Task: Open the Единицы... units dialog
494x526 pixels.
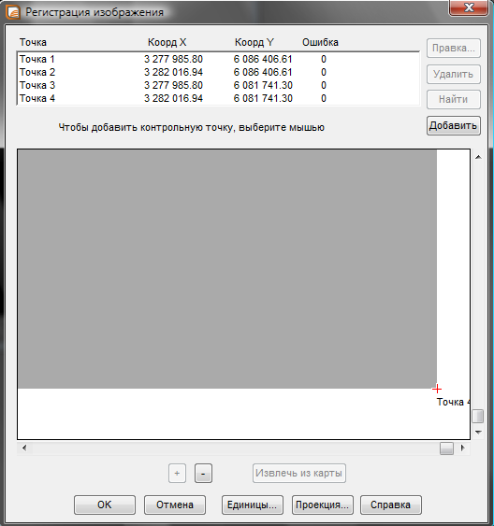Action: coord(253,505)
